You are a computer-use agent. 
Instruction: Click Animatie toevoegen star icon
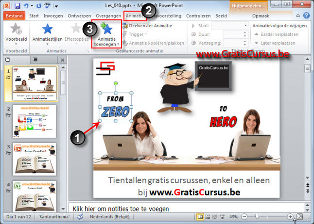106,29
